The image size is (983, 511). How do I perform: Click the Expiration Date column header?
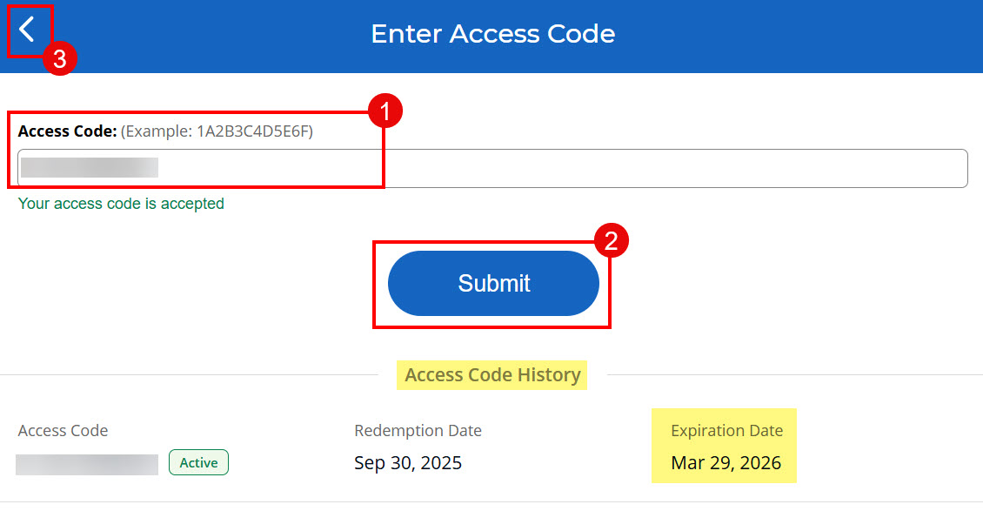(726, 430)
